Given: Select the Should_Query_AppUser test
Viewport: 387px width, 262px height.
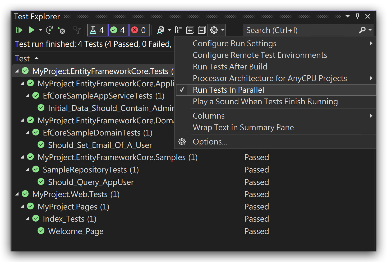Looking at the screenshot, I should (x=91, y=182).
